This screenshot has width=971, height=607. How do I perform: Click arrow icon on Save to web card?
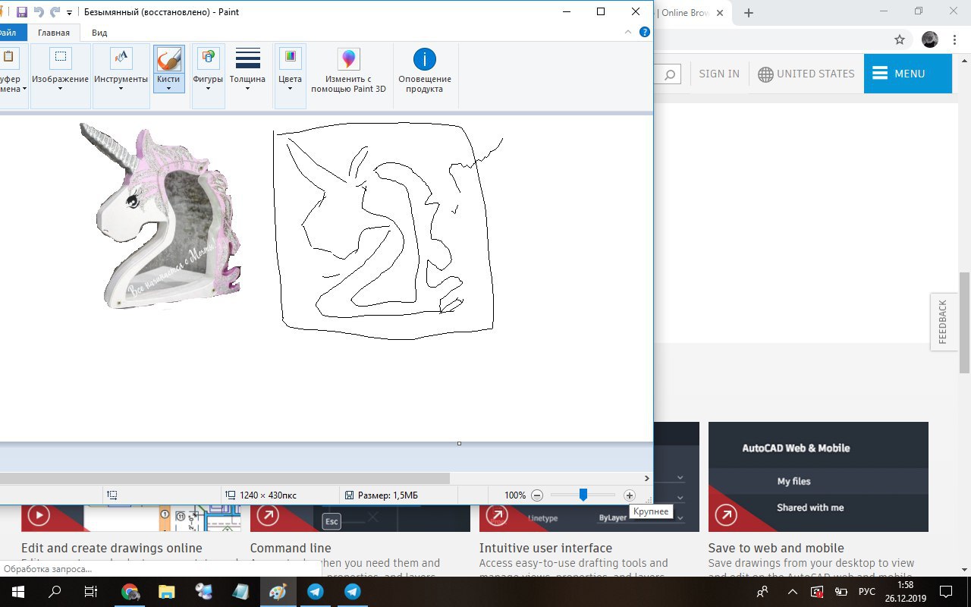click(726, 516)
